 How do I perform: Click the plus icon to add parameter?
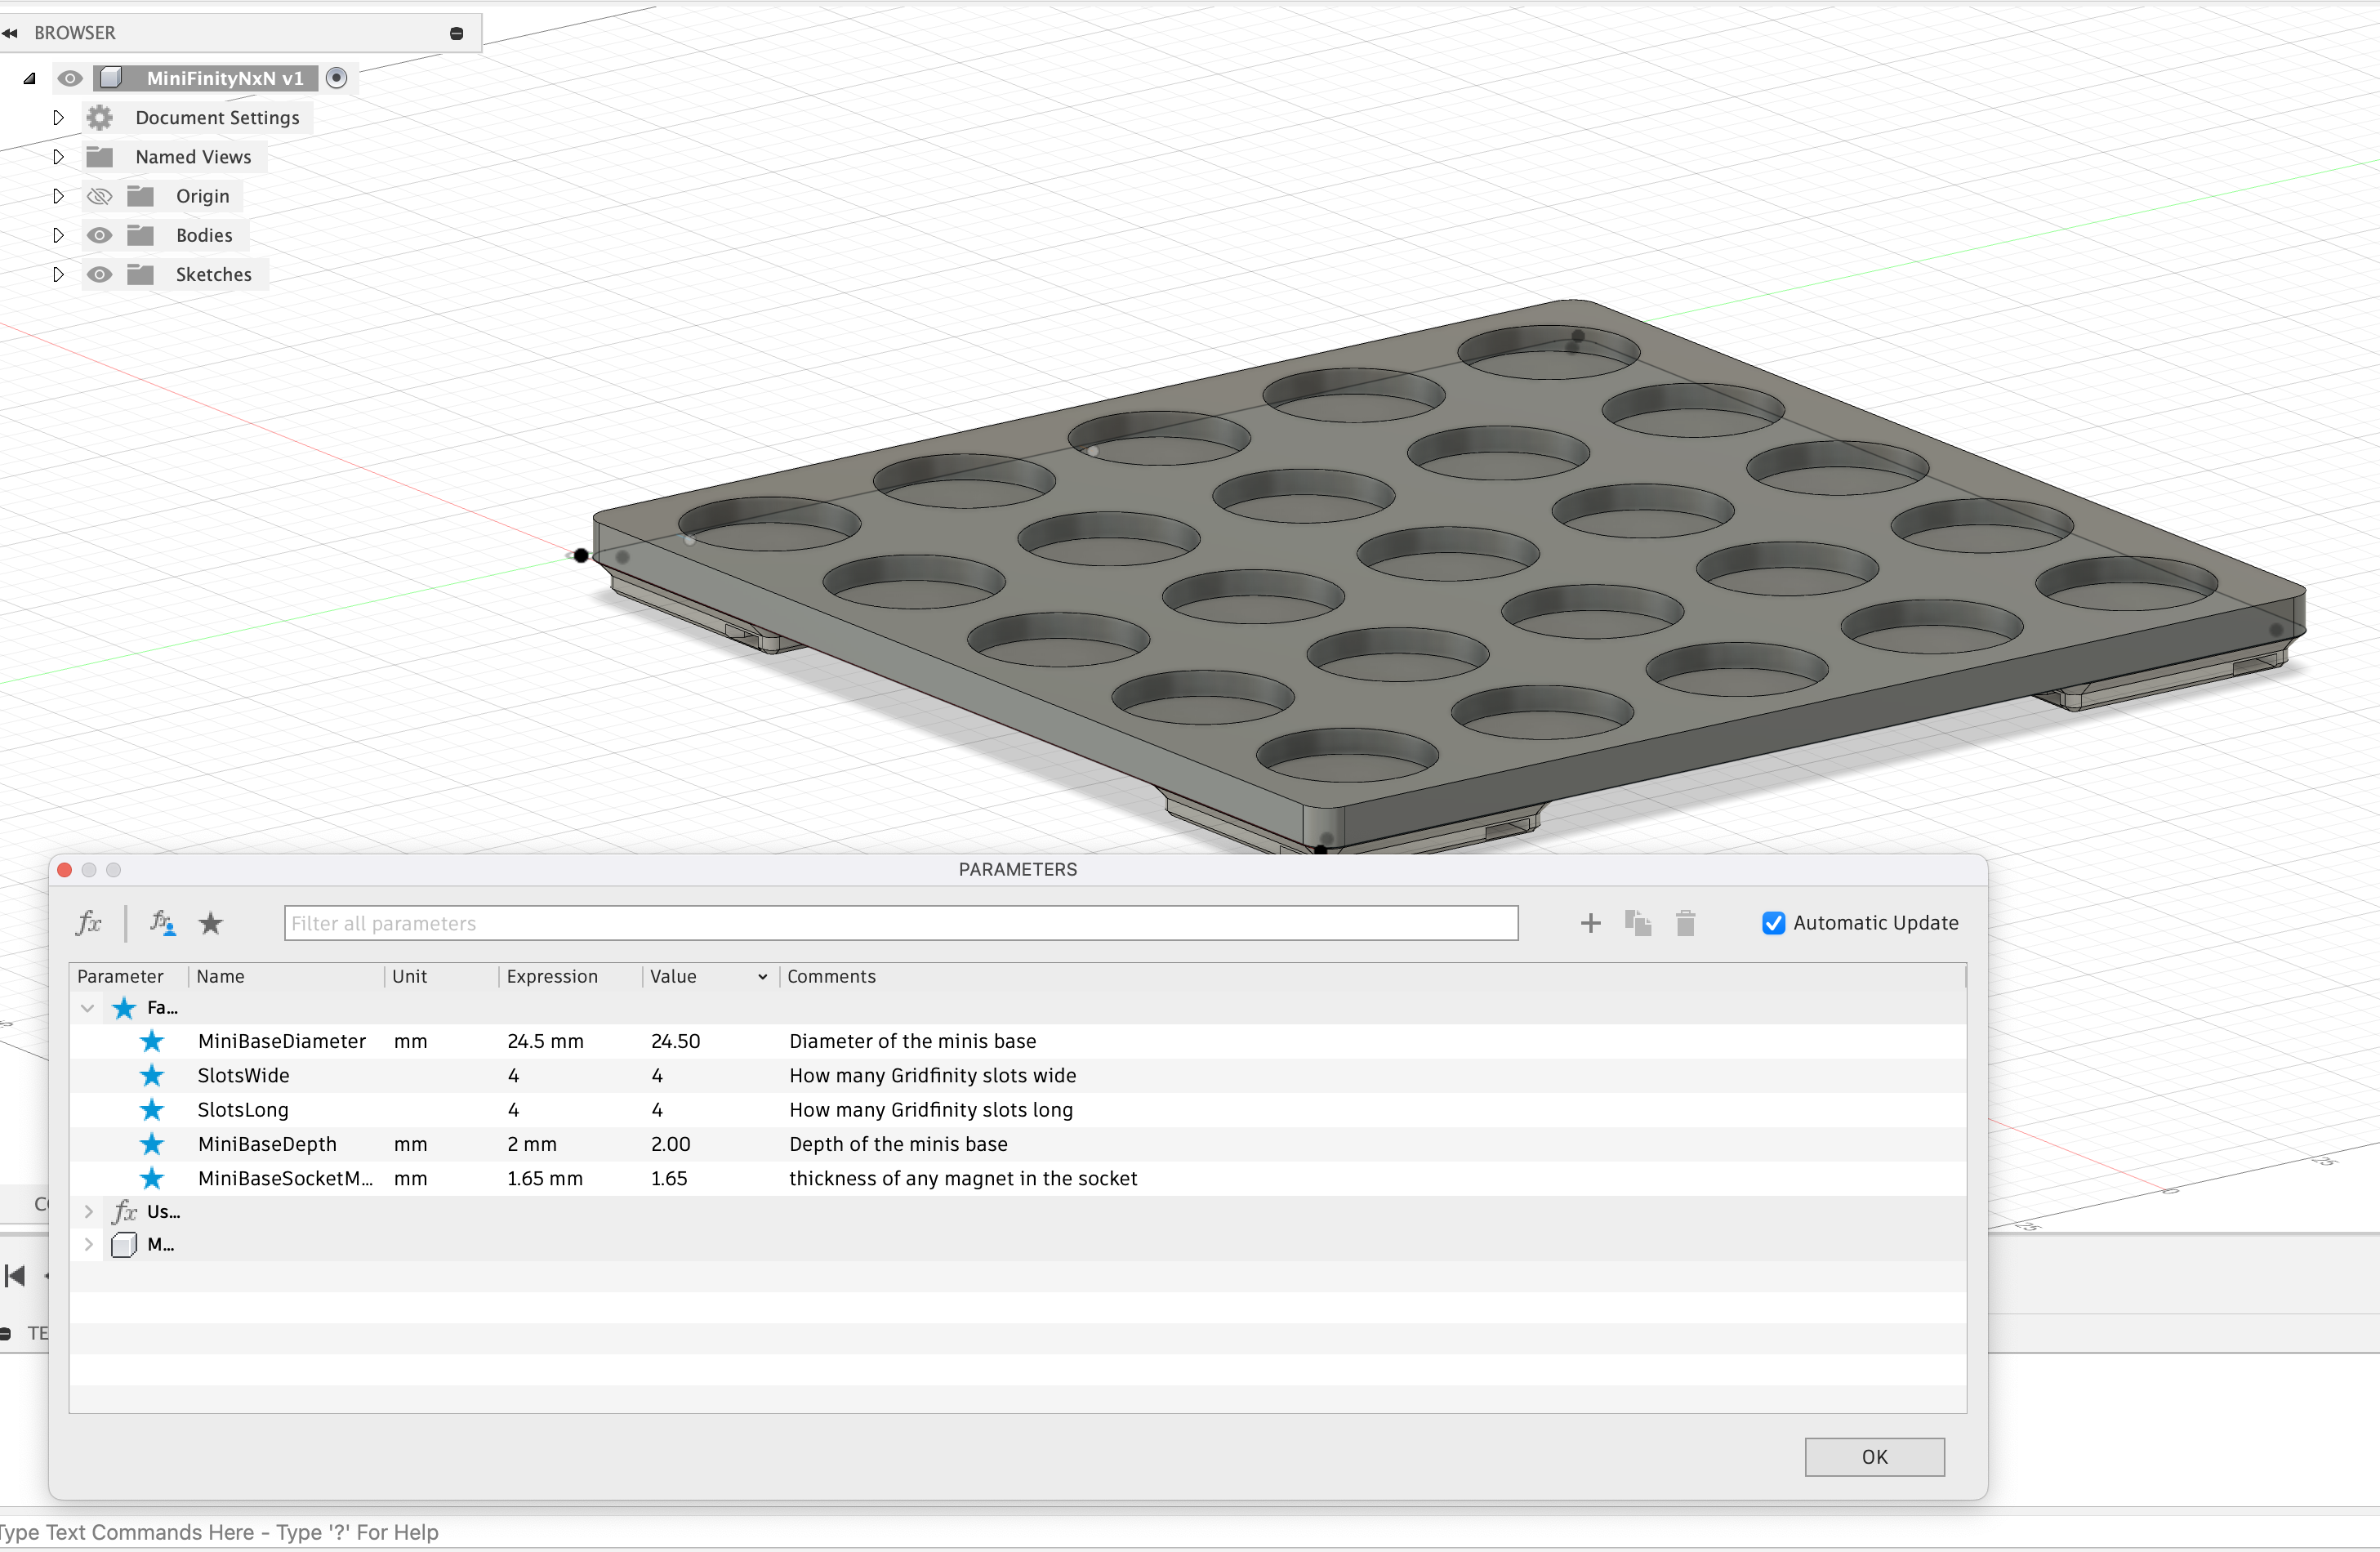click(x=1590, y=923)
